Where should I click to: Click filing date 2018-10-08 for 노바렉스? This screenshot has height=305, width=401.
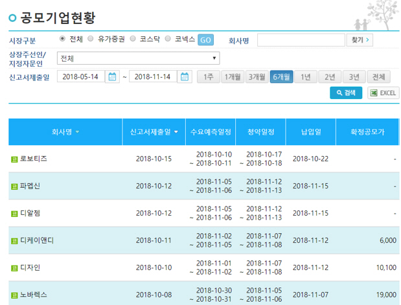[154, 295]
